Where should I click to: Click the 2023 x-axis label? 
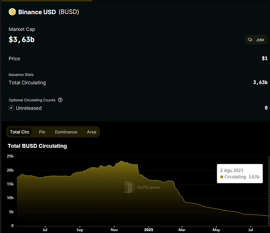point(148,230)
